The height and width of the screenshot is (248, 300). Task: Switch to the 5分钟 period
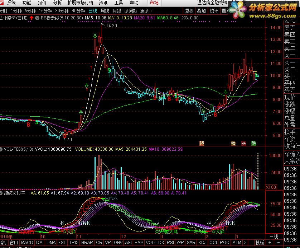pos(30,11)
